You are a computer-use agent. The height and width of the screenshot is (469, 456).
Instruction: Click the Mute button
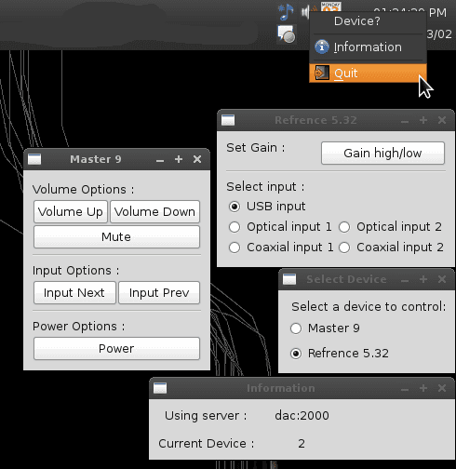point(116,237)
